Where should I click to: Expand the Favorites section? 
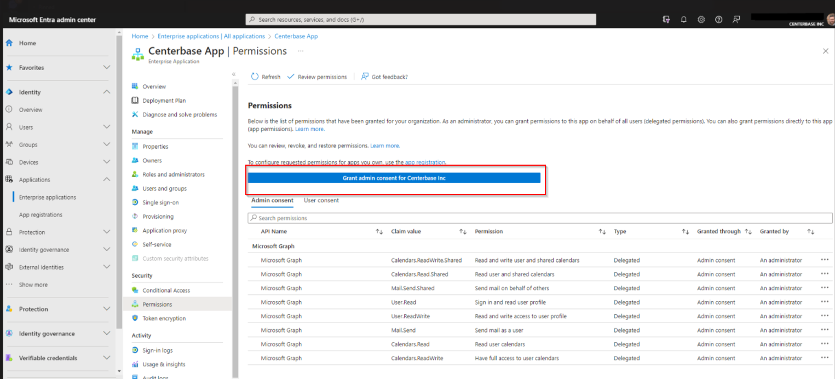coord(107,68)
